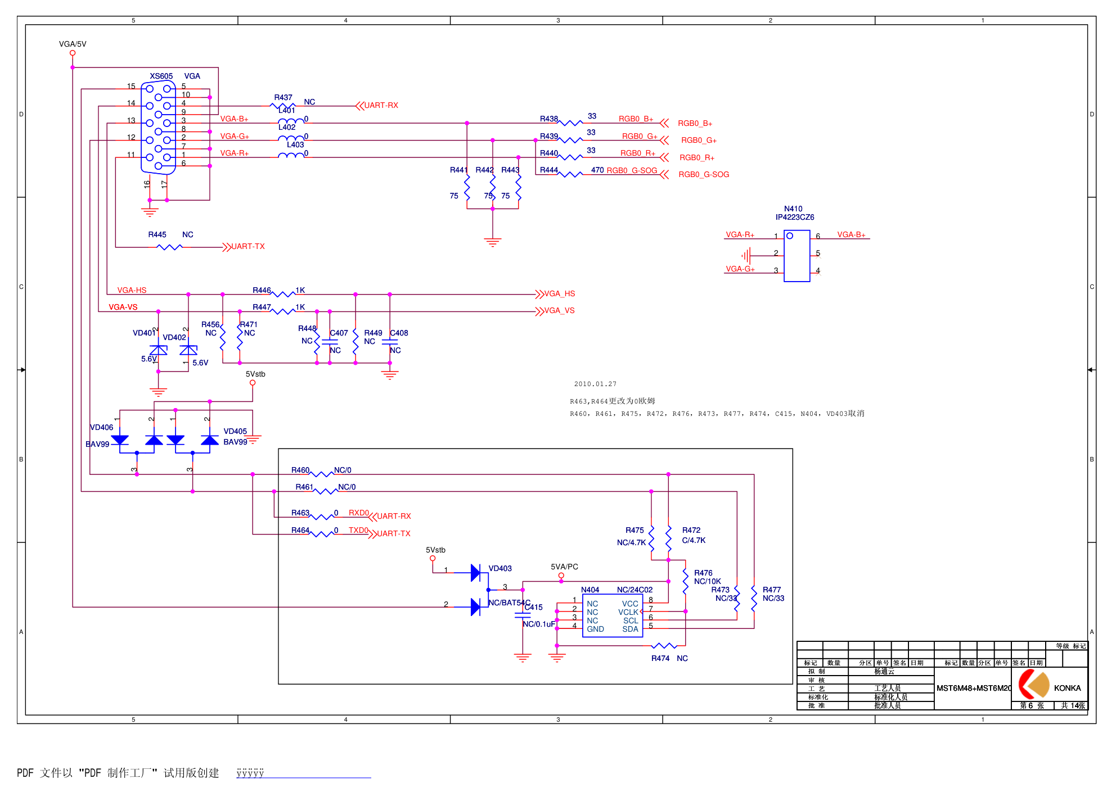Click inductor label L401
Viewport: 1116px width, 788px height.
pyautogui.click(x=286, y=110)
